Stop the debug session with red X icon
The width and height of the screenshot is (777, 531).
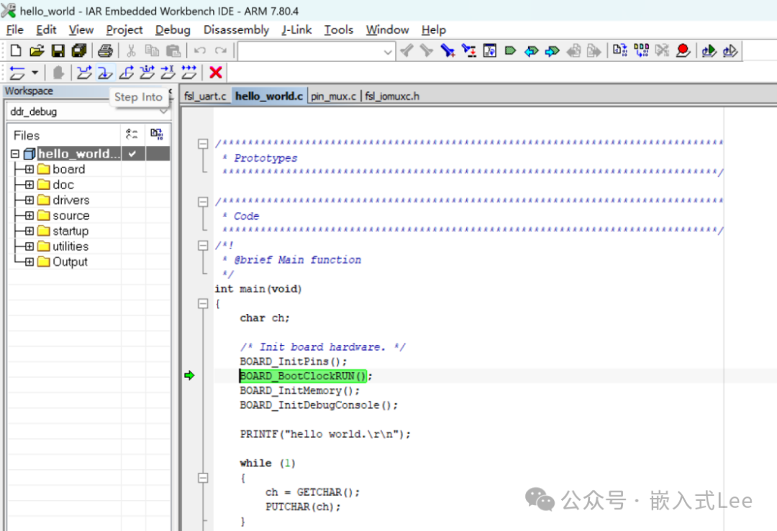click(x=215, y=72)
